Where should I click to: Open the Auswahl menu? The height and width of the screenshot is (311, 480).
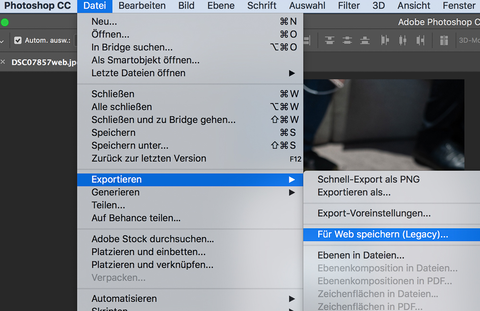click(308, 6)
